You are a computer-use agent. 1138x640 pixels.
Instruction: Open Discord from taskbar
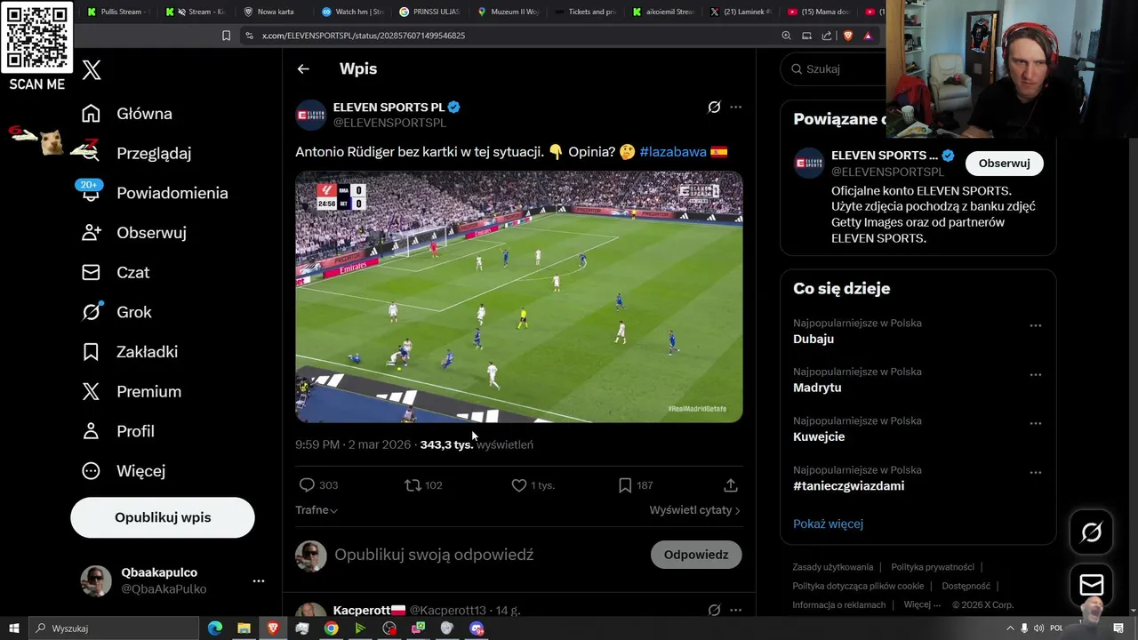(x=477, y=628)
